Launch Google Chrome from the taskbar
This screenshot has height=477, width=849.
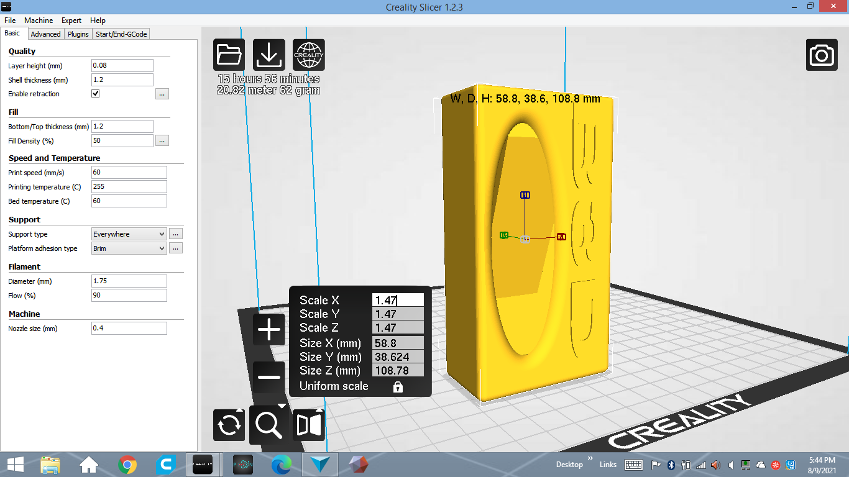pos(127,465)
